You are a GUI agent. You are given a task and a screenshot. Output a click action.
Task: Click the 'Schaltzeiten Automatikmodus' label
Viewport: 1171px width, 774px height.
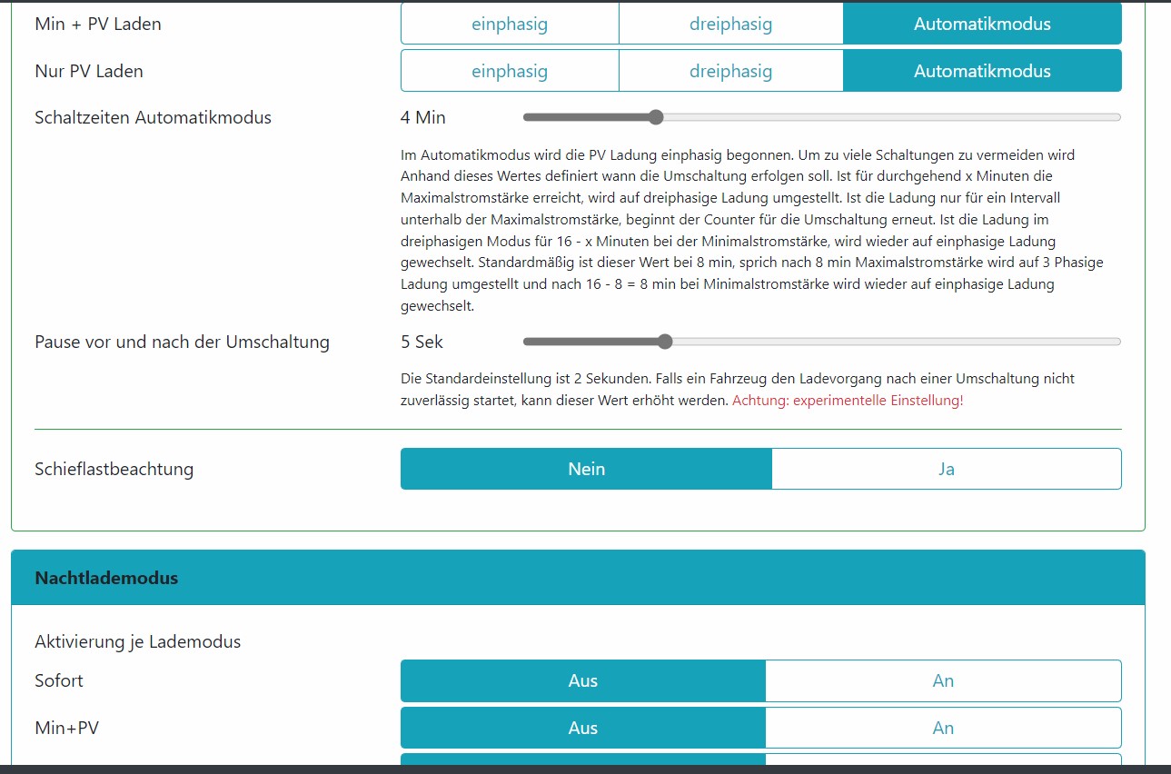point(153,117)
